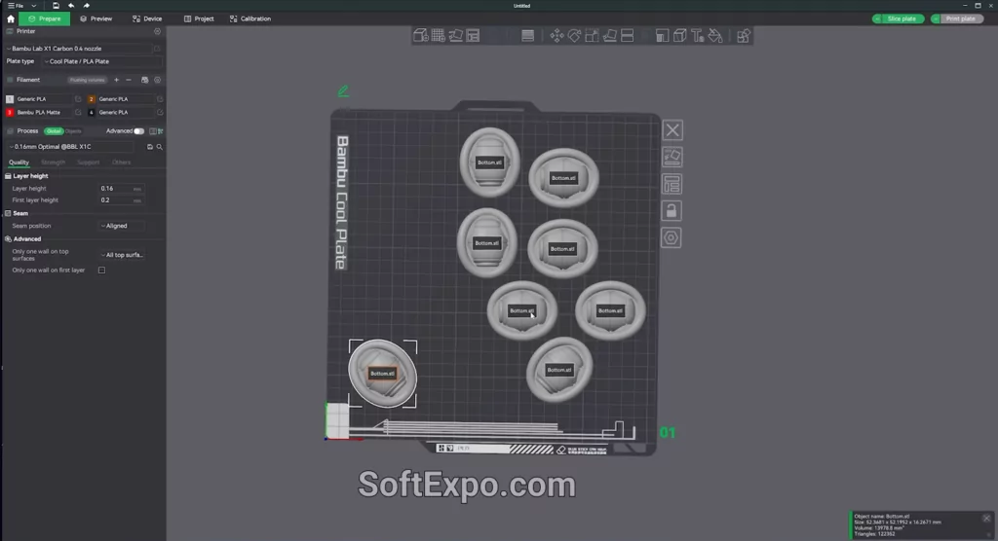The width and height of the screenshot is (998, 541).
Task: Switch process scope to Global
Action: point(53,130)
